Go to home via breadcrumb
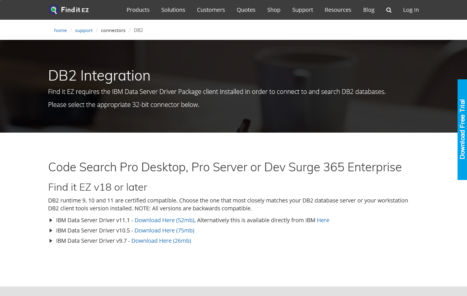The width and height of the screenshot is (467, 296). (x=60, y=30)
